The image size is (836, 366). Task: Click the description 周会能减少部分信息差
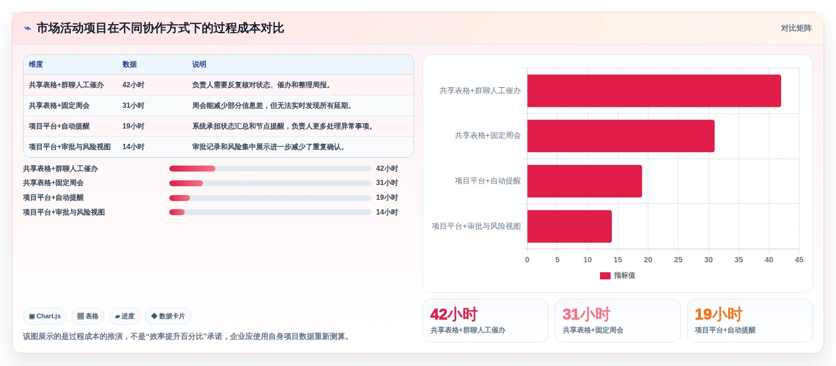(273, 106)
